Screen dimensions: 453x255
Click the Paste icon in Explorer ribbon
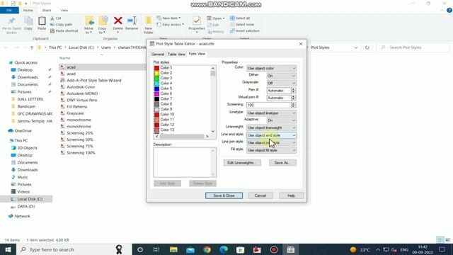pos(42,21)
